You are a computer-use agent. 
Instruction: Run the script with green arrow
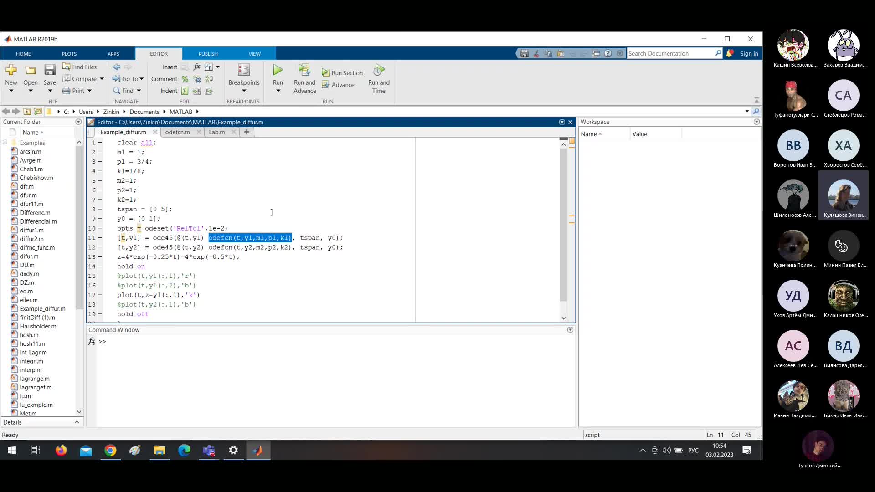tap(278, 70)
